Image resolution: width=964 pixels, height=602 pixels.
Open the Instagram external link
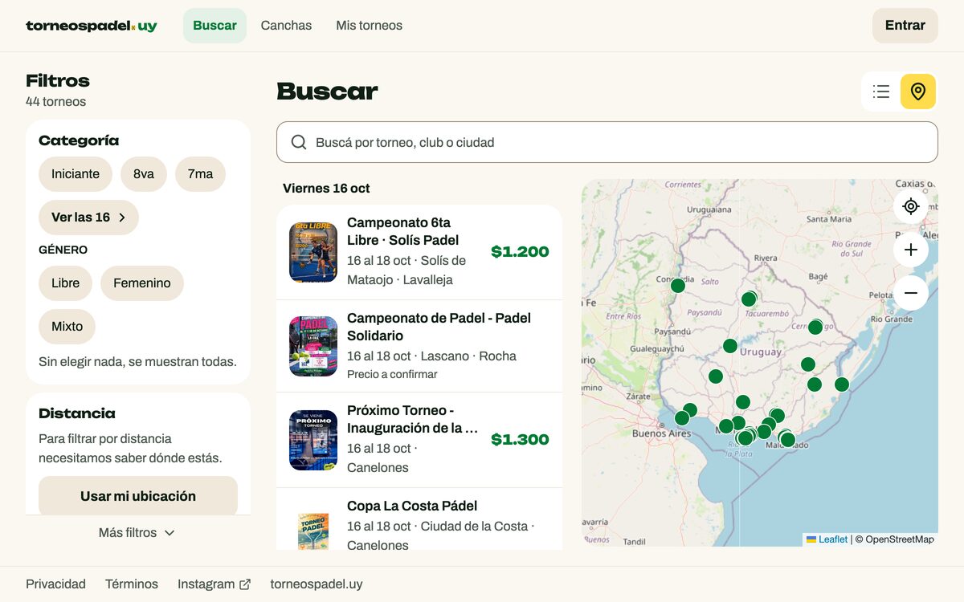pos(214,584)
